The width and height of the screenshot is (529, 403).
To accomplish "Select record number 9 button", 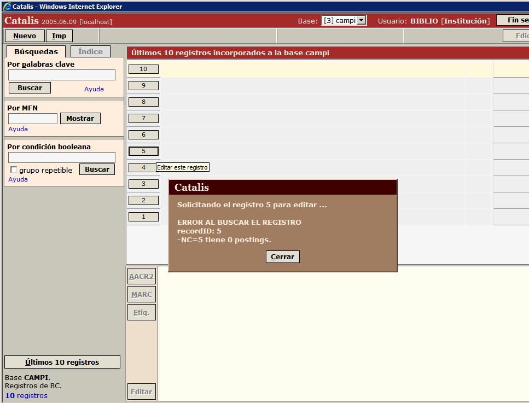I will click(x=143, y=85).
